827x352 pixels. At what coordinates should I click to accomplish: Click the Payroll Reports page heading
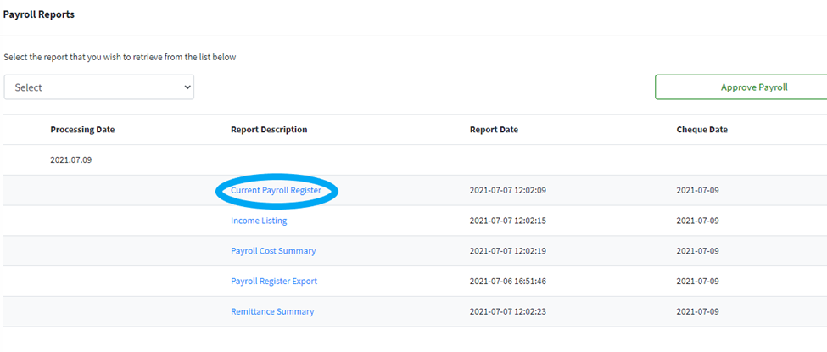tap(38, 15)
